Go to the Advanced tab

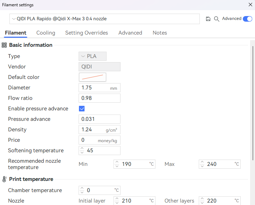[130, 33]
